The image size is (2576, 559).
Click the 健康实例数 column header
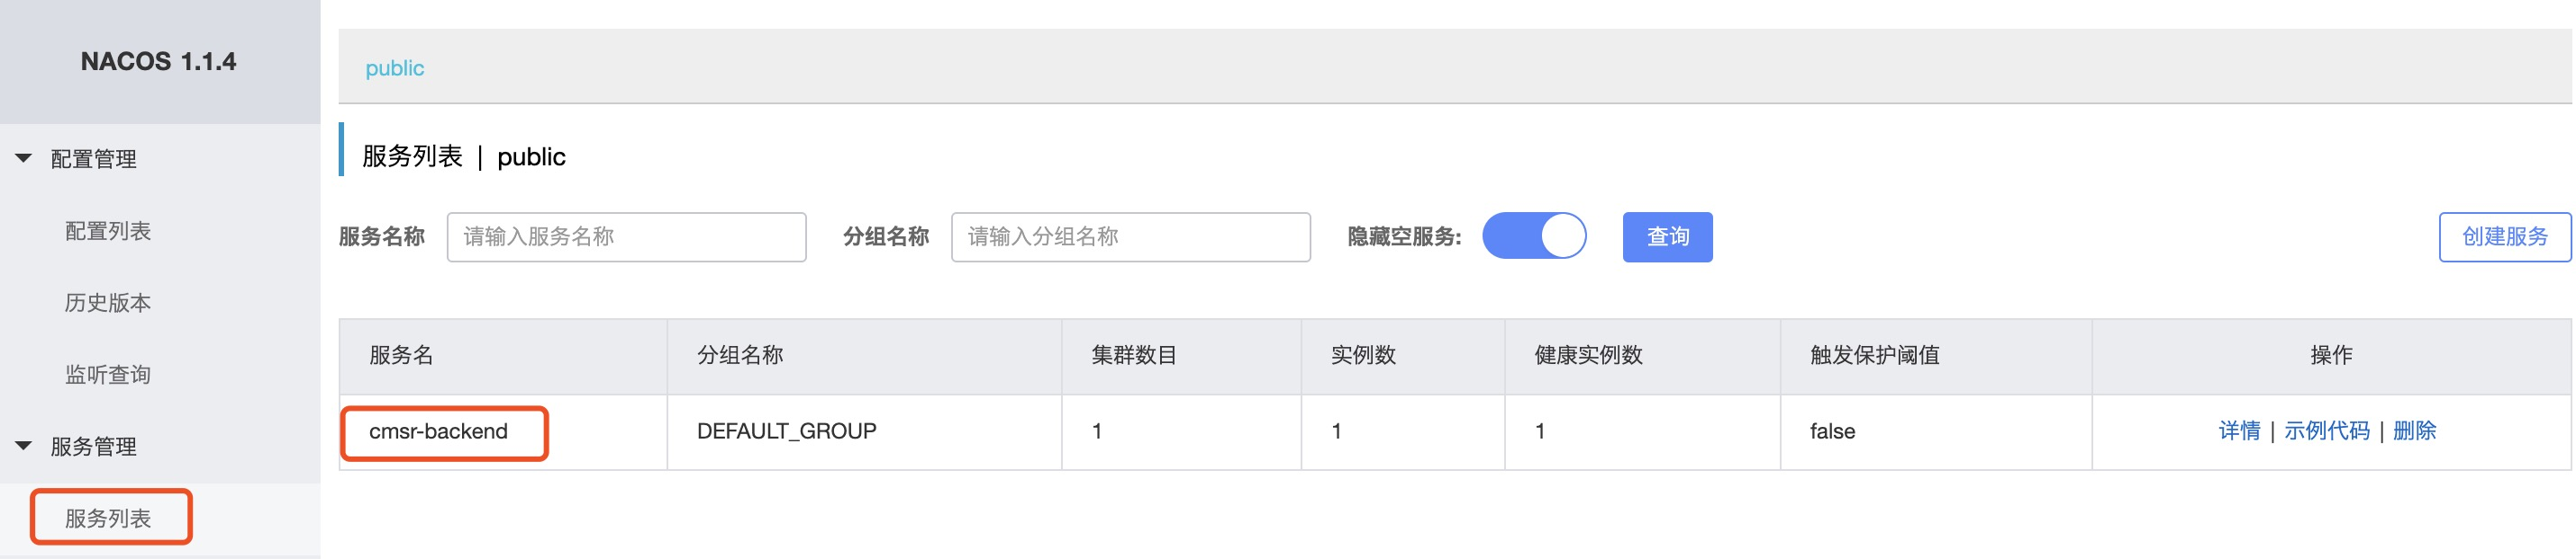pos(1588,355)
